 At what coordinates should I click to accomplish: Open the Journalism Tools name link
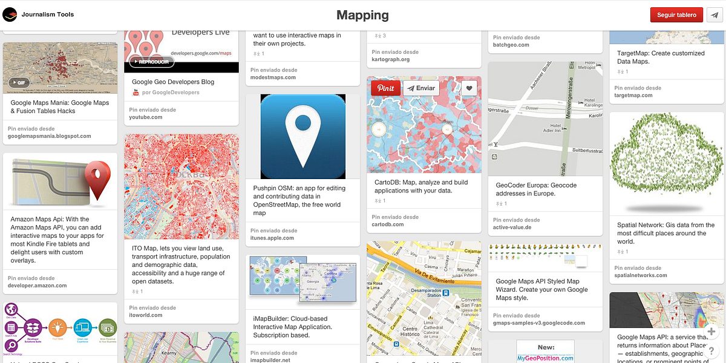tap(48, 15)
